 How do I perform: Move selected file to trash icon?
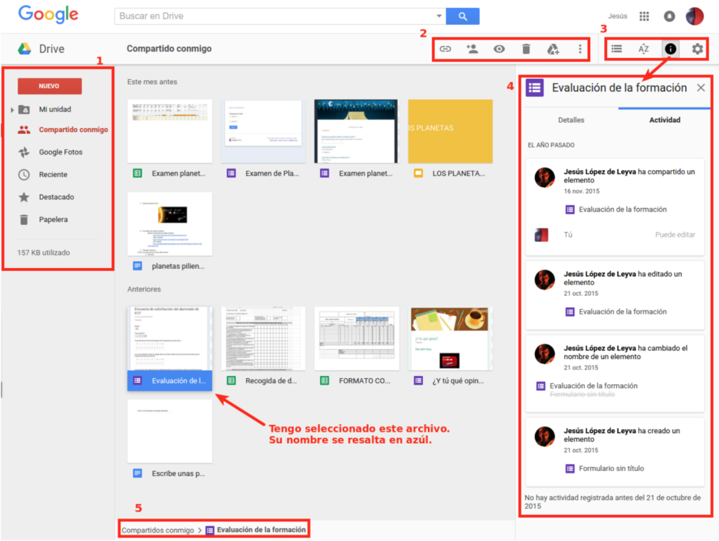[525, 49]
